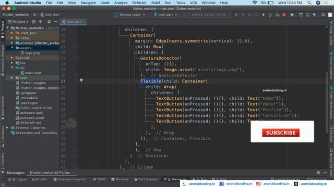Screen dimensions: 334x187
Task: Click the lib breadcrumb in navigation bar
Action: [34, 15]
